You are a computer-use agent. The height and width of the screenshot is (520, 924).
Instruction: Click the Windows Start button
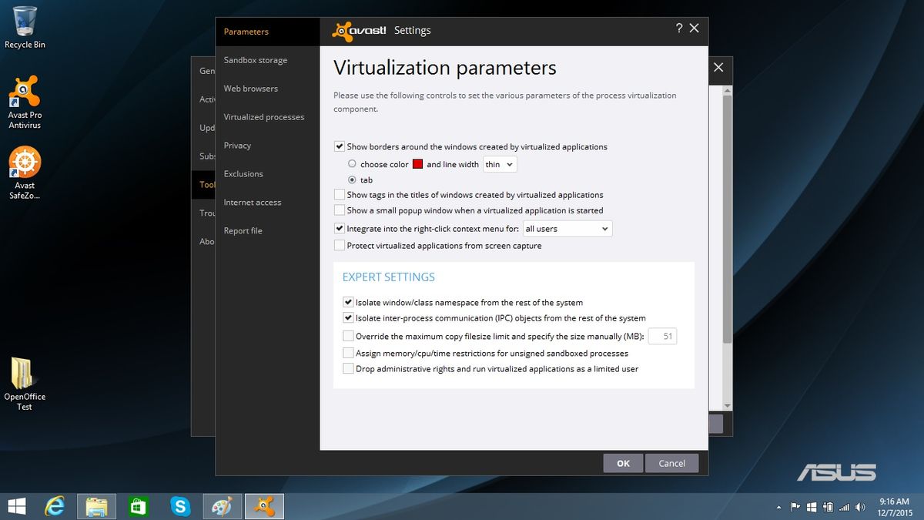point(16,506)
